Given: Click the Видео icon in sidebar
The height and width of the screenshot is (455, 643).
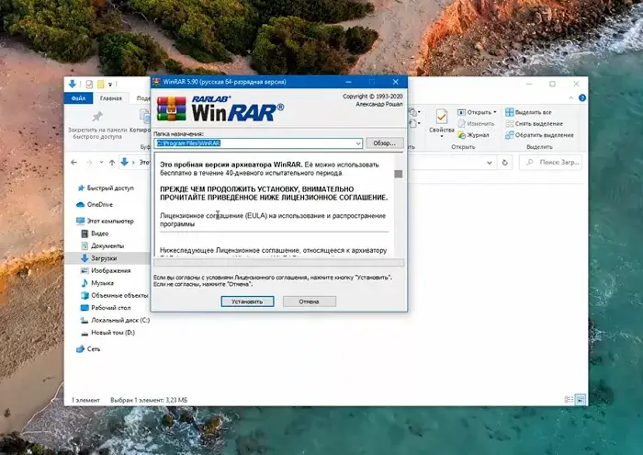Looking at the screenshot, I should 85,233.
